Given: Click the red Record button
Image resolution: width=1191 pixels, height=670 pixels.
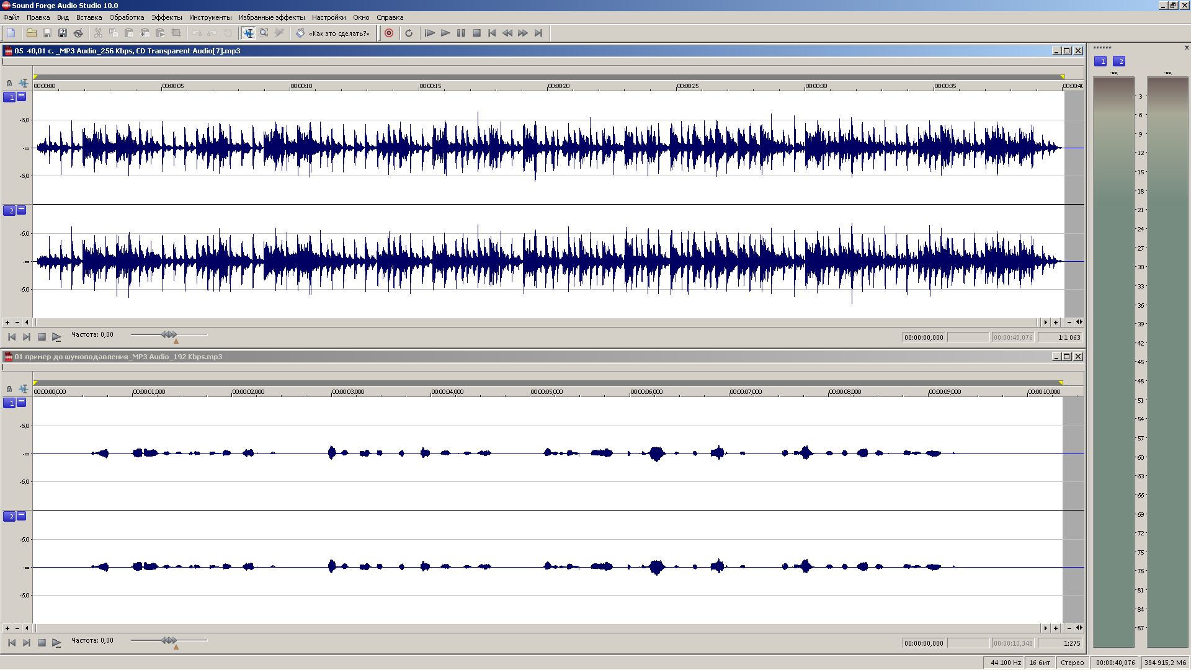Looking at the screenshot, I should (389, 33).
